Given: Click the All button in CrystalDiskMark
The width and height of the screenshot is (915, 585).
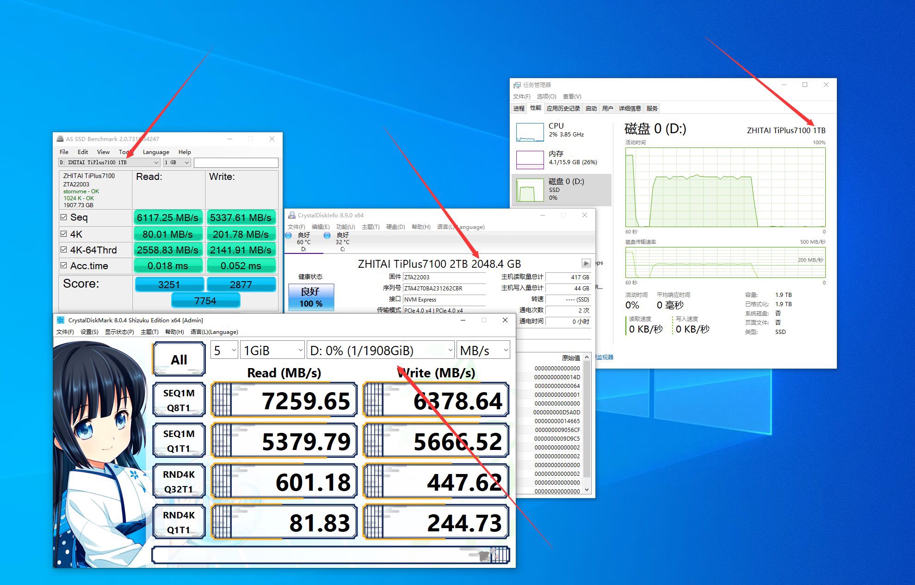Looking at the screenshot, I should pyautogui.click(x=179, y=359).
